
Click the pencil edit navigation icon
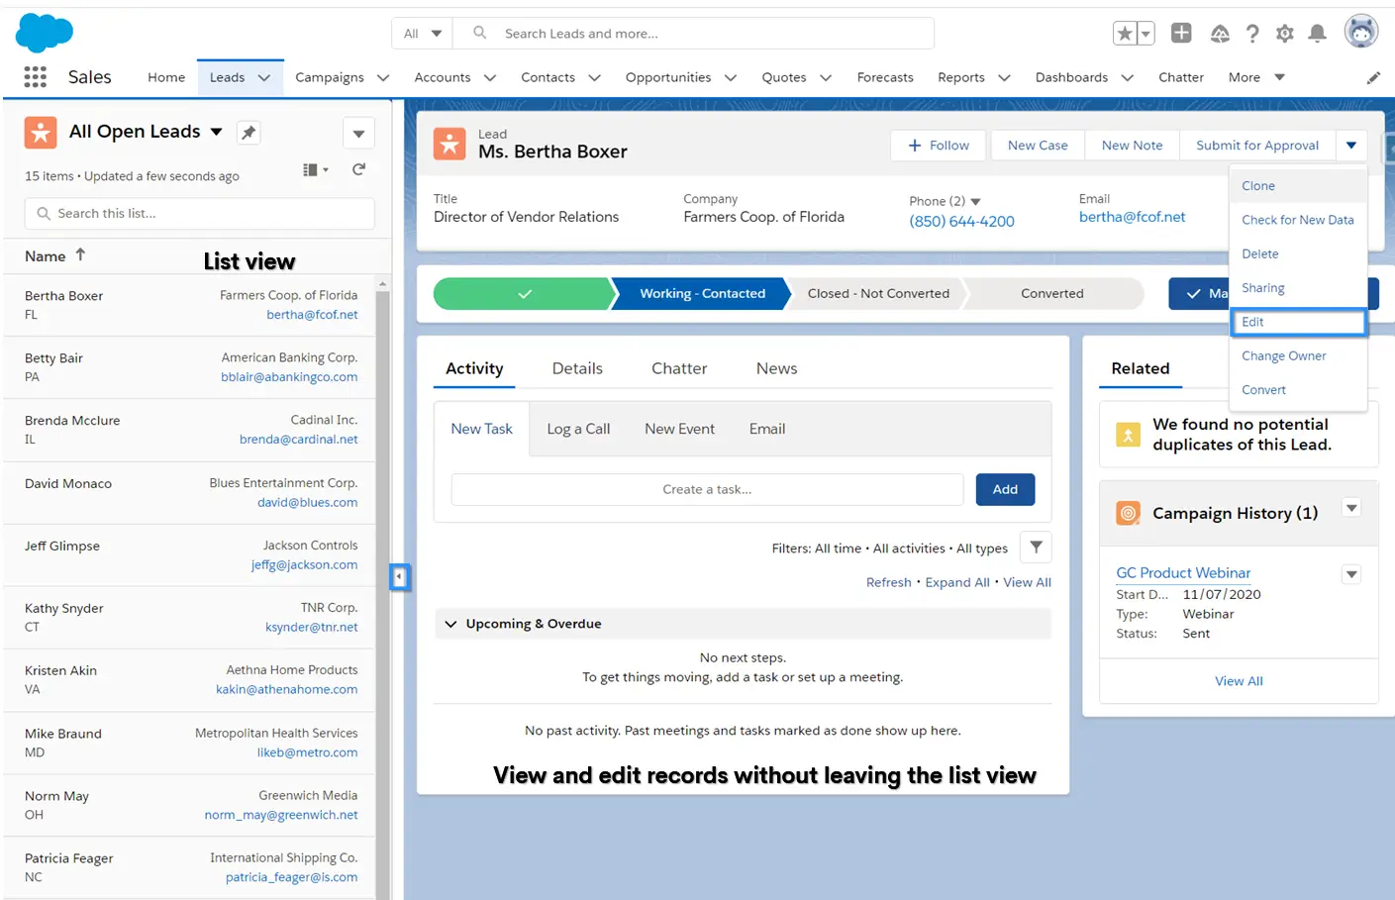1373,77
